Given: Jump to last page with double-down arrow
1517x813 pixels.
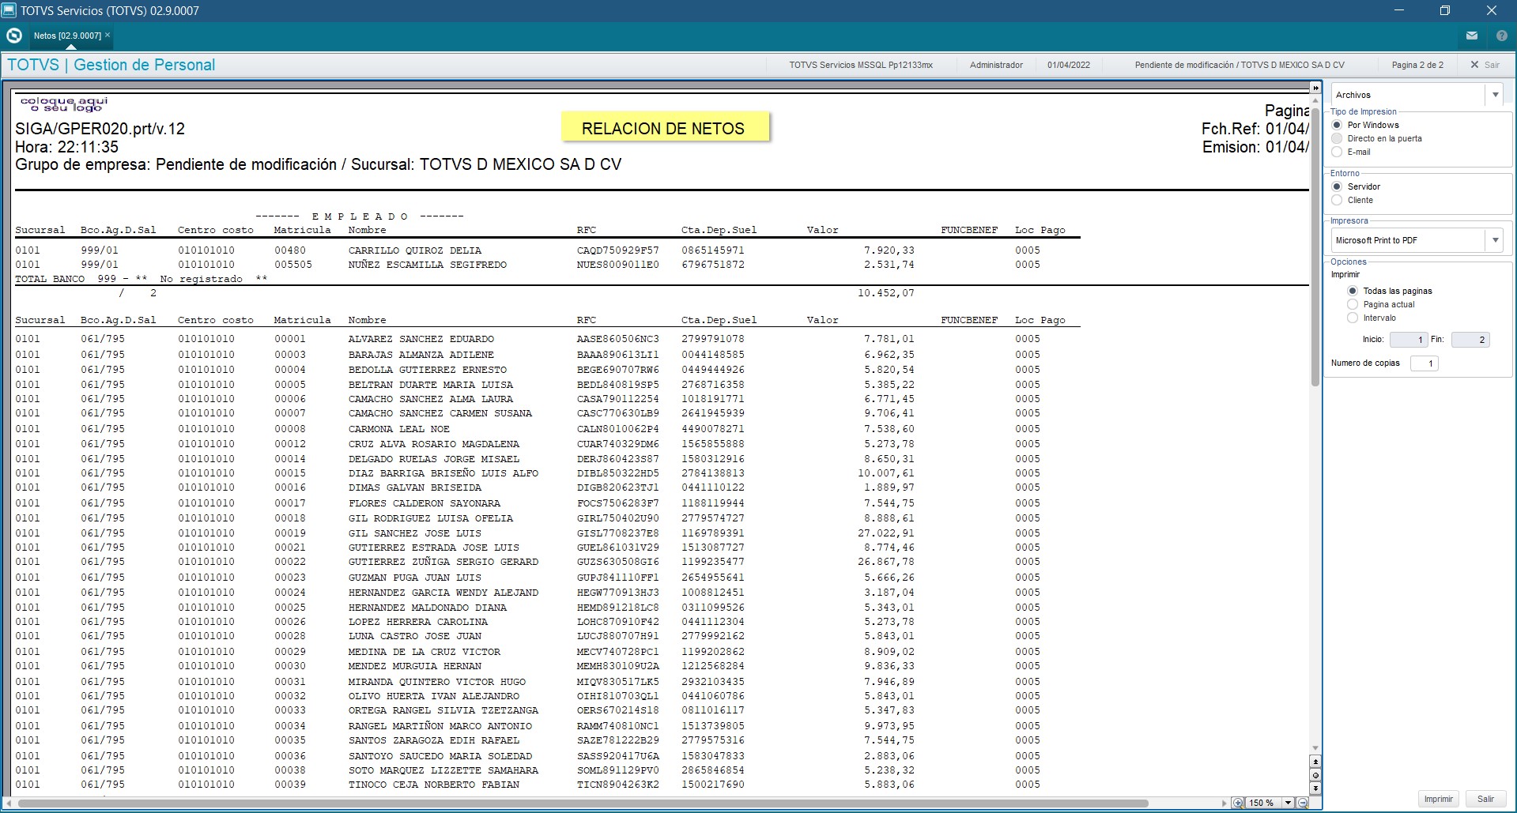Looking at the screenshot, I should click(1315, 788).
